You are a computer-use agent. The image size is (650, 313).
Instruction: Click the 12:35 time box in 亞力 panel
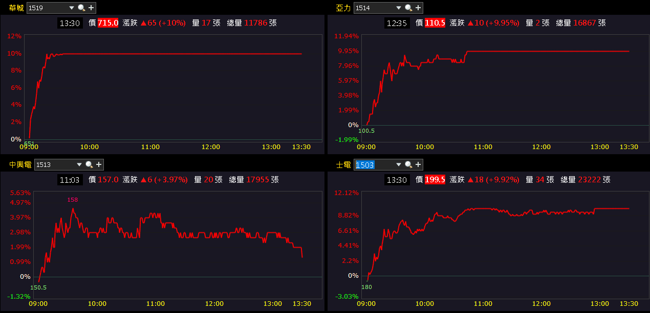pos(397,23)
